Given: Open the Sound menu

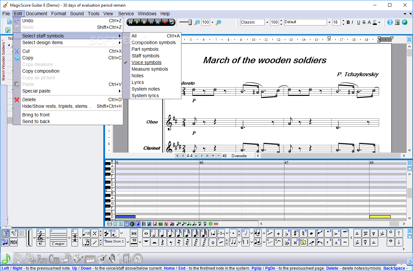Looking at the screenshot, I should coord(77,14).
